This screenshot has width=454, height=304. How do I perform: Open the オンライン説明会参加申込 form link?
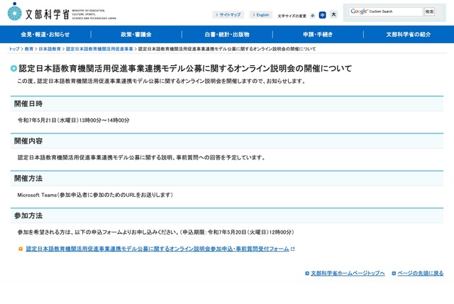tap(157, 249)
